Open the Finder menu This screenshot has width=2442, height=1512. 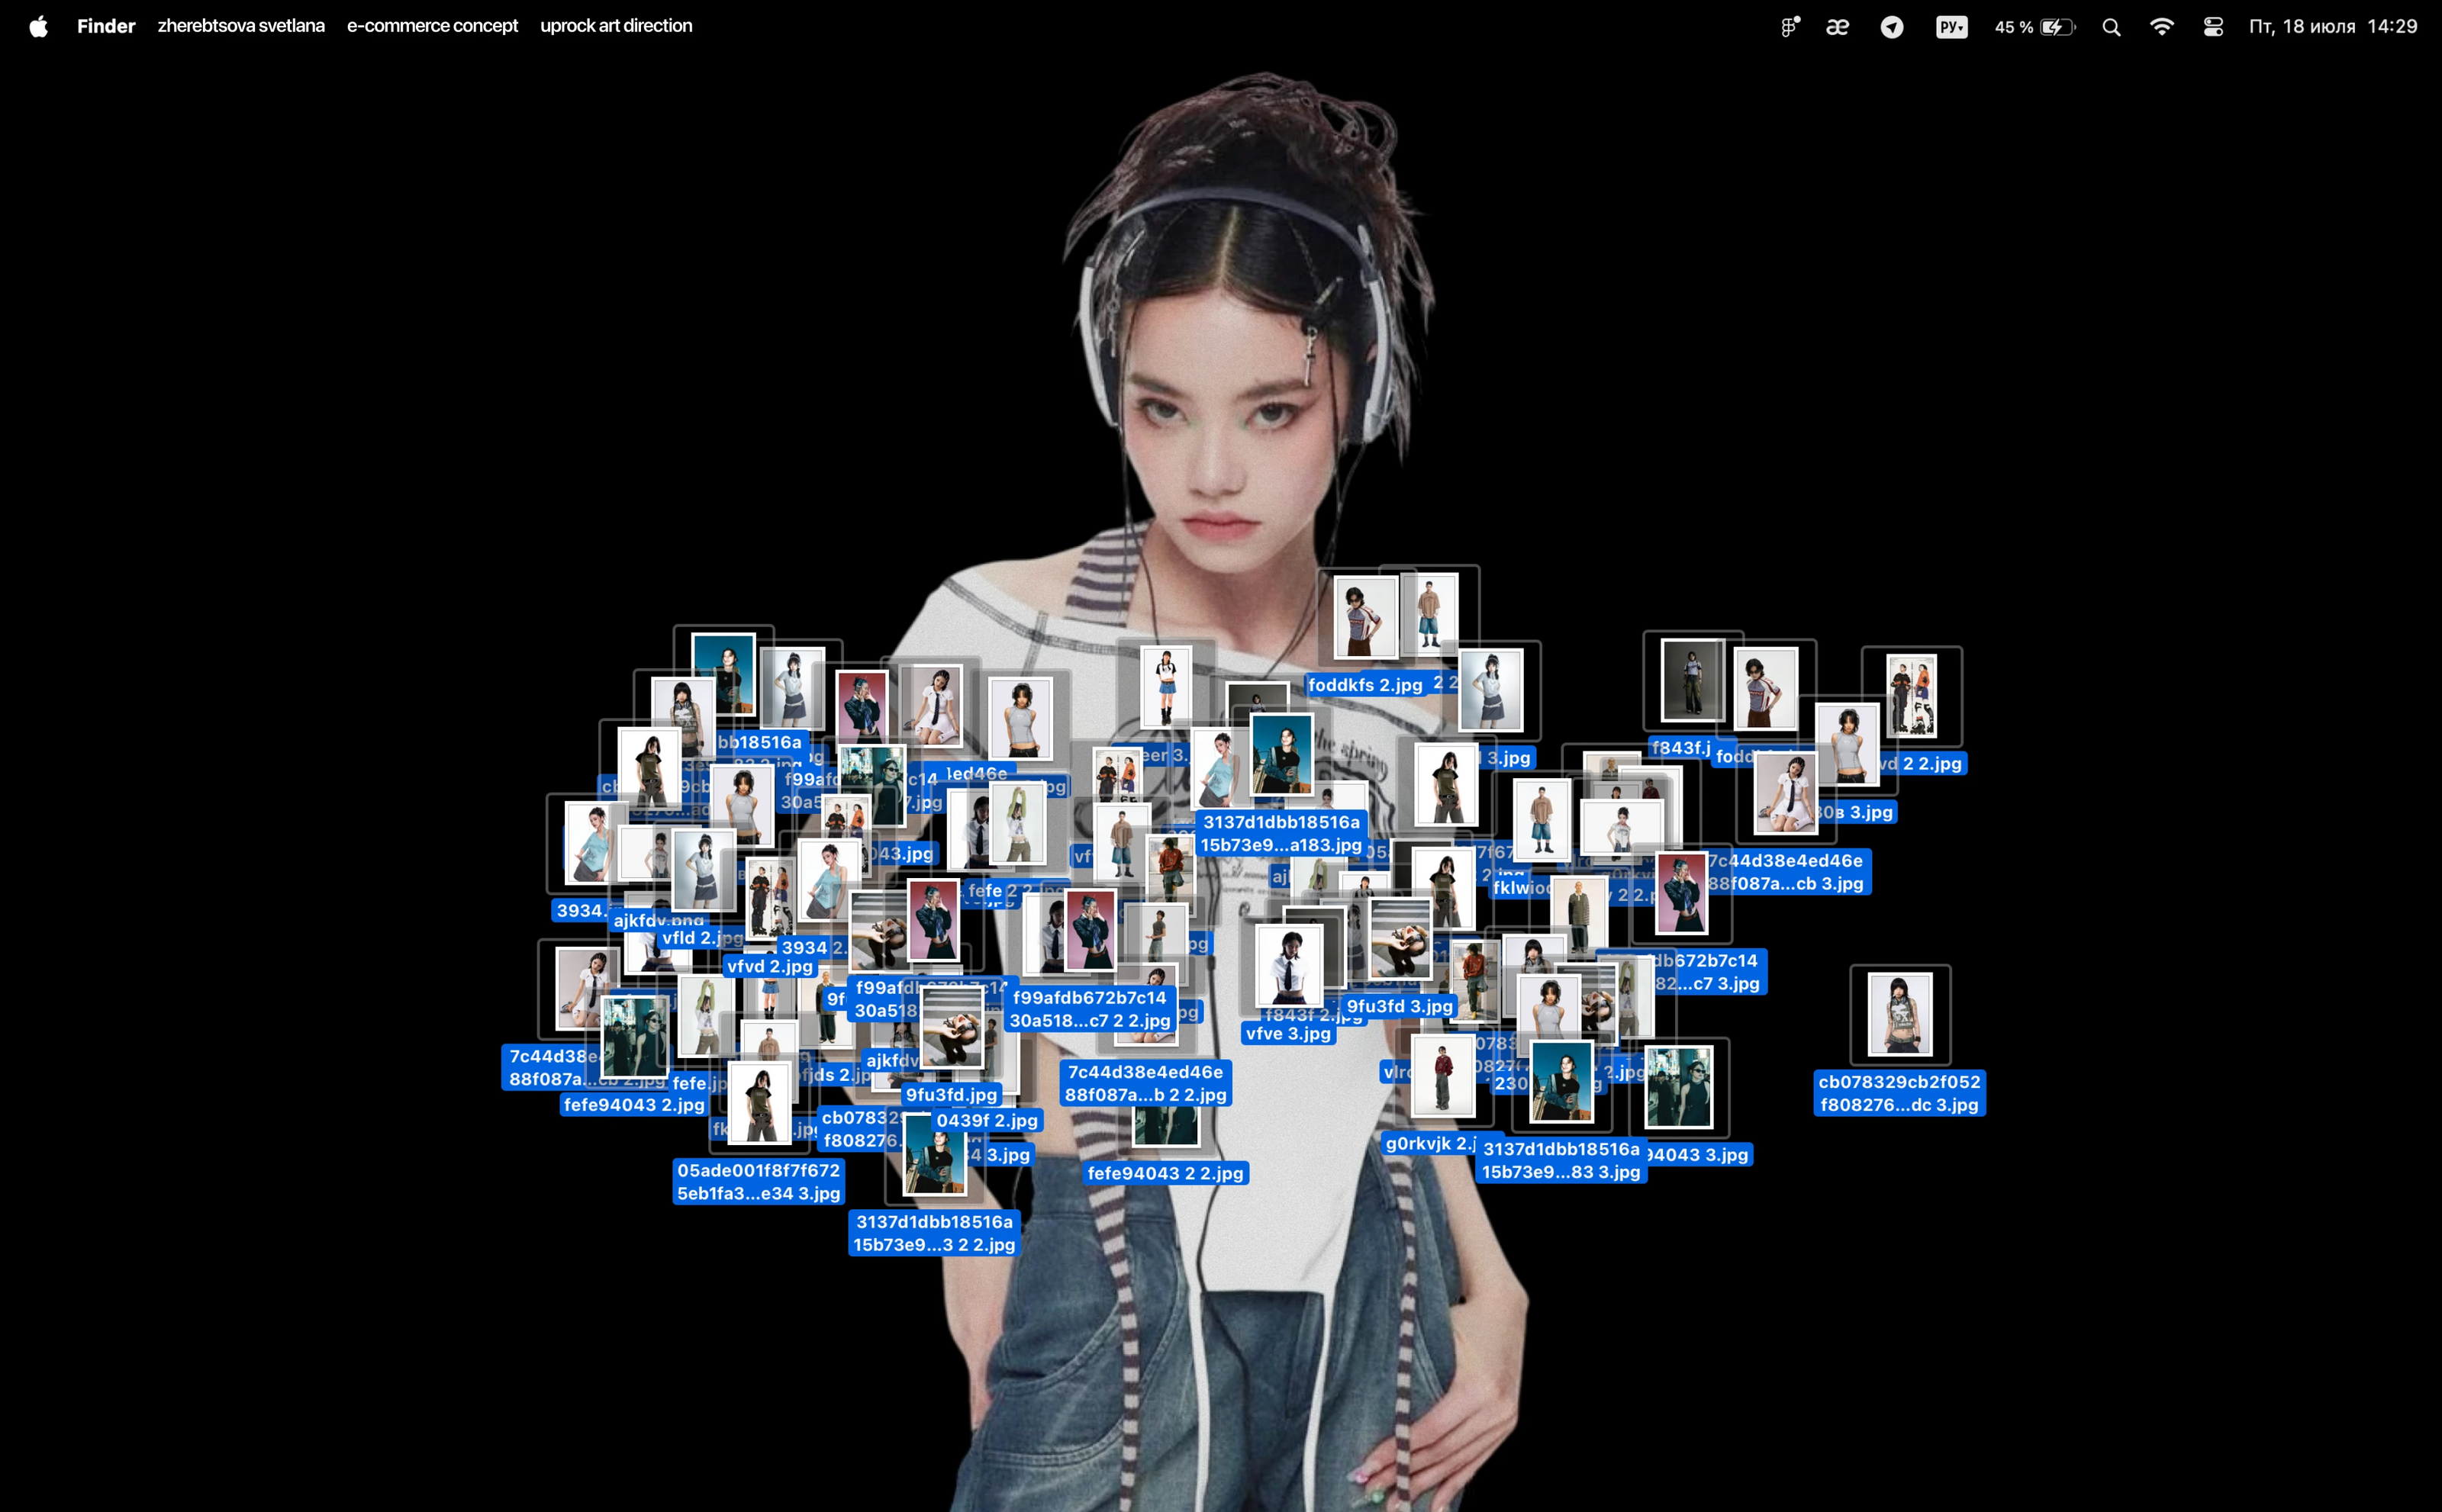tap(106, 26)
